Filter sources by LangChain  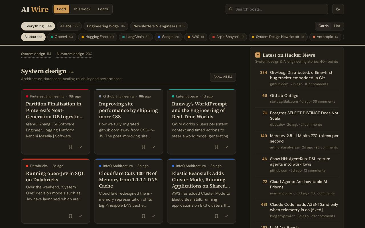click(x=136, y=37)
